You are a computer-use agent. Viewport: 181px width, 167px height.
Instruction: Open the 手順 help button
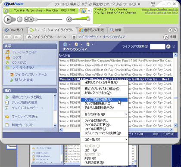pyautogui.click(x=170, y=37)
